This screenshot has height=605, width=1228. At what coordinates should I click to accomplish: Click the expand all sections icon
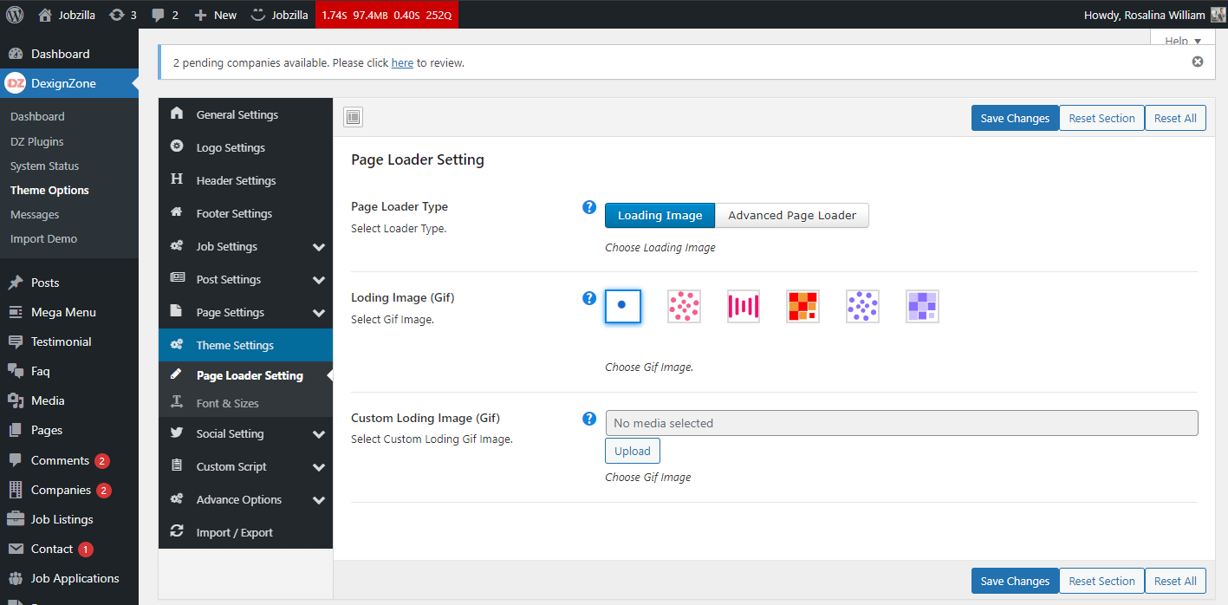[353, 118]
